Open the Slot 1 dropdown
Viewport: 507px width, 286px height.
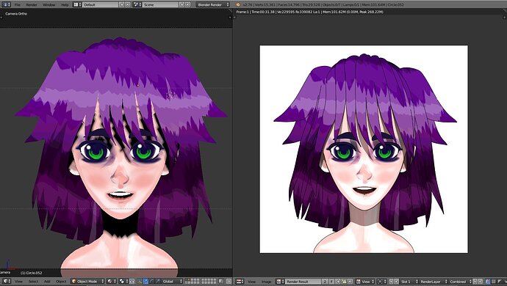click(x=409, y=282)
